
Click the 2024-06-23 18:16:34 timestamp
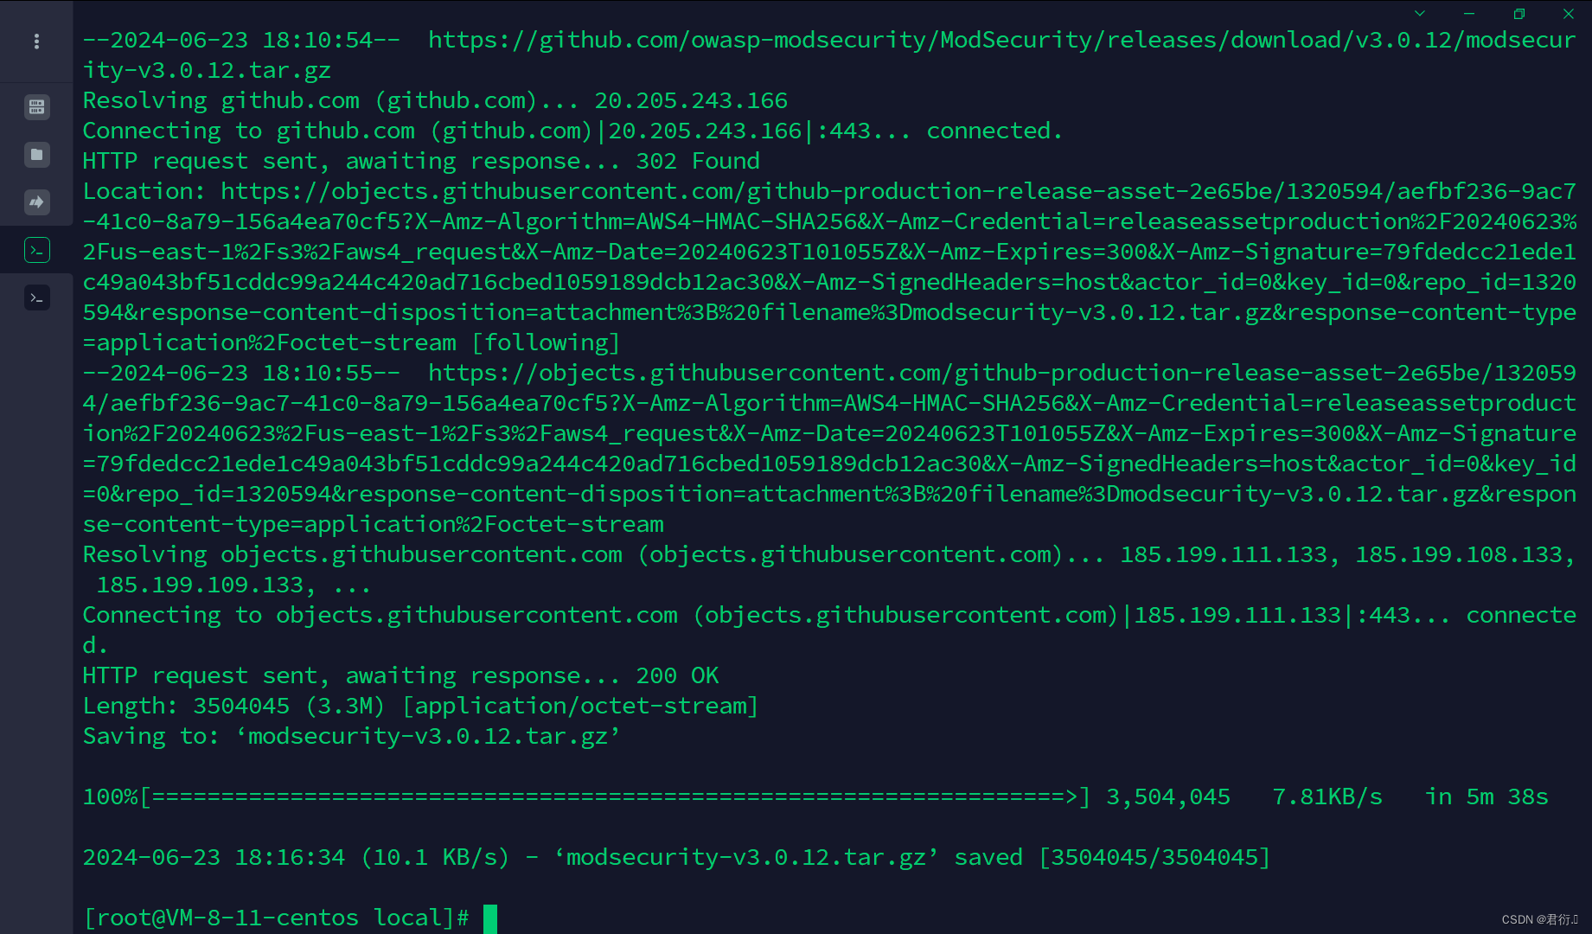pos(215,857)
